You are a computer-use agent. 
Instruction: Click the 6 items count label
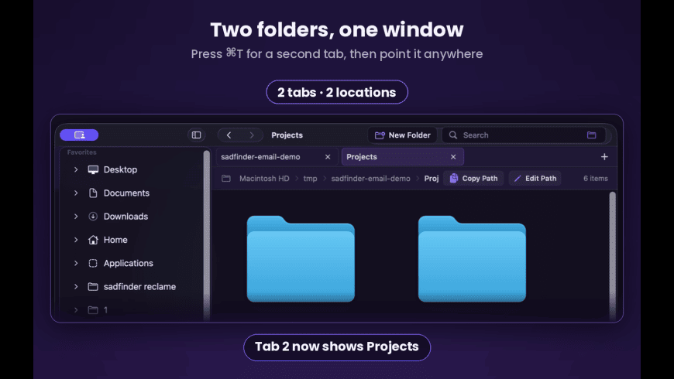[x=595, y=178]
